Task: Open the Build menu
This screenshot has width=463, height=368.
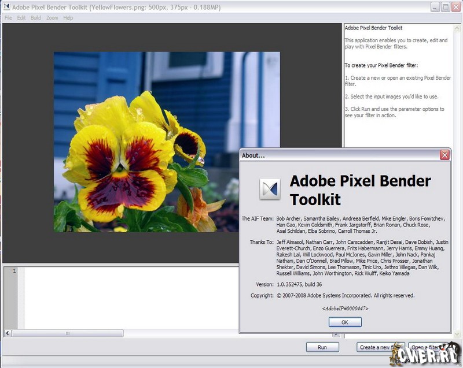Action: [x=36, y=18]
